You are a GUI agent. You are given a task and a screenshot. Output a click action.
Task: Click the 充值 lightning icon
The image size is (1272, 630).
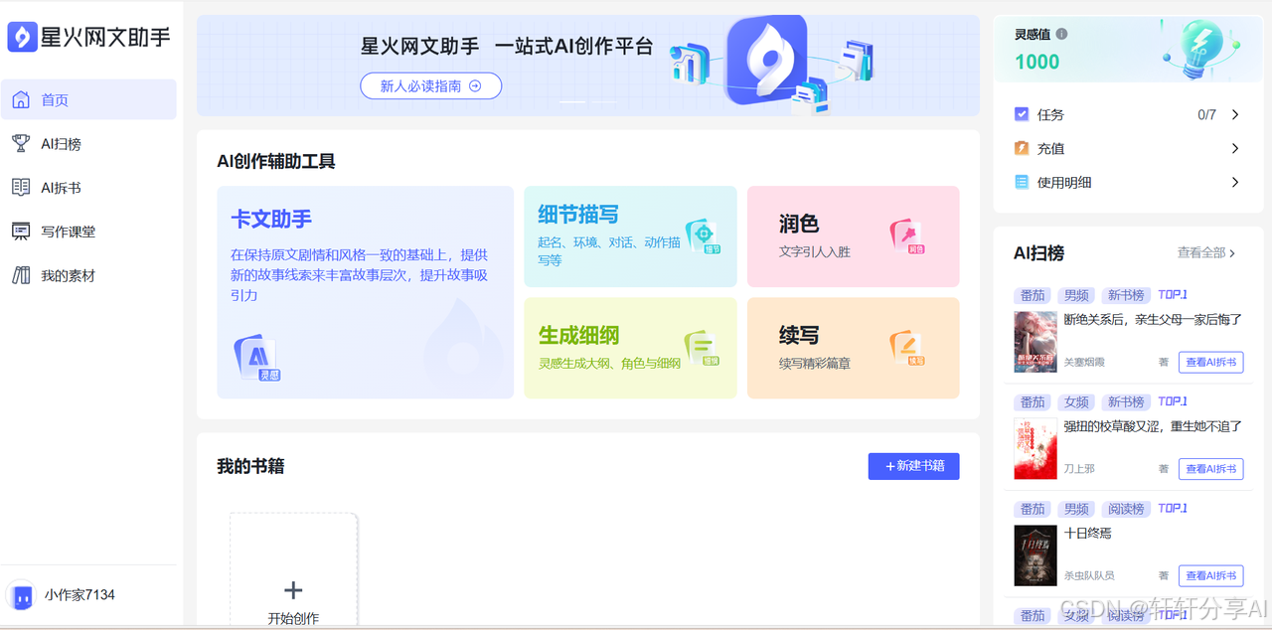pyautogui.click(x=1022, y=148)
